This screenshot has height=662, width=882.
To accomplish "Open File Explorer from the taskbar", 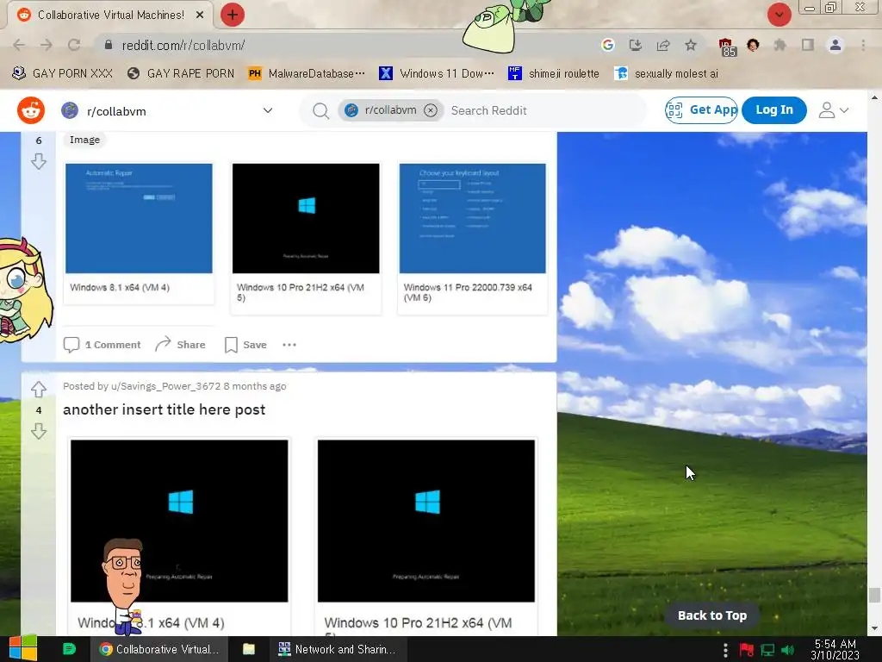I will tap(249, 649).
